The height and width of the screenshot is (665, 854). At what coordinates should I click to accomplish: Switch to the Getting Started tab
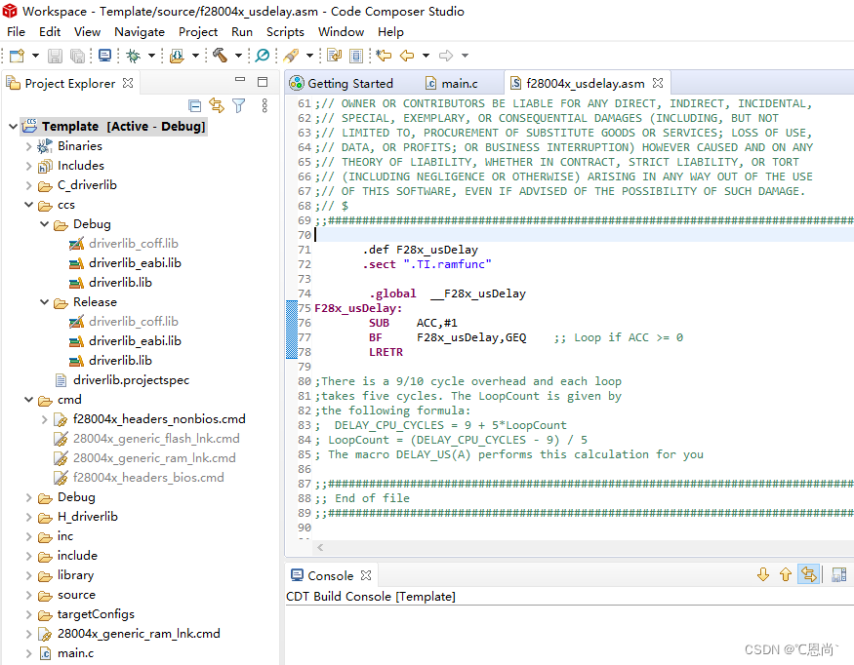342,83
